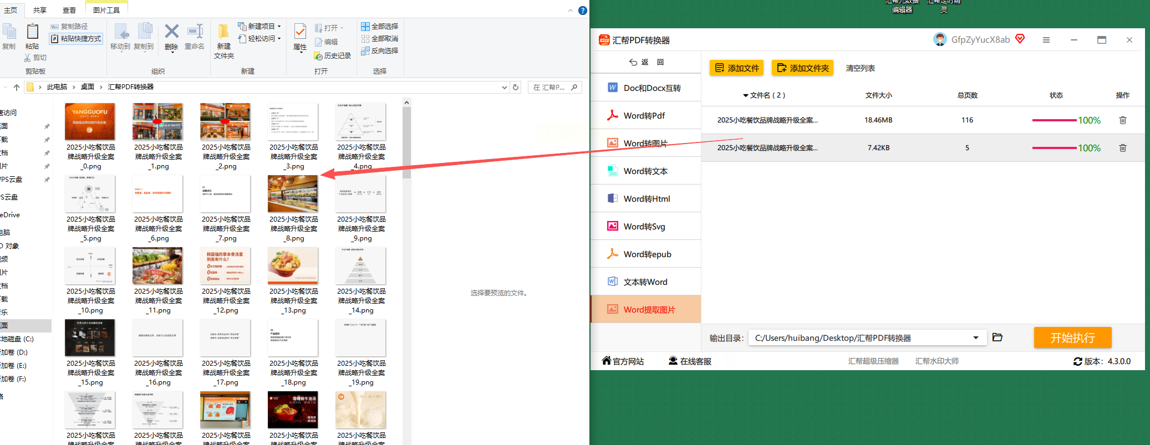Expand the file name column sort arrow
The width and height of the screenshot is (1150, 445).
pyautogui.click(x=746, y=95)
